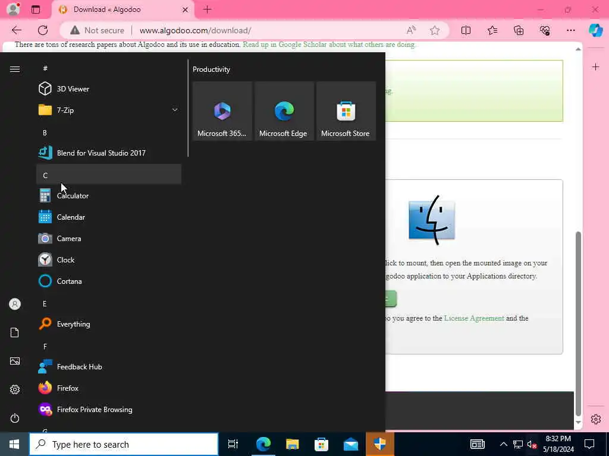
Task: Open the Mail app on the taskbar
Action: click(351, 444)
